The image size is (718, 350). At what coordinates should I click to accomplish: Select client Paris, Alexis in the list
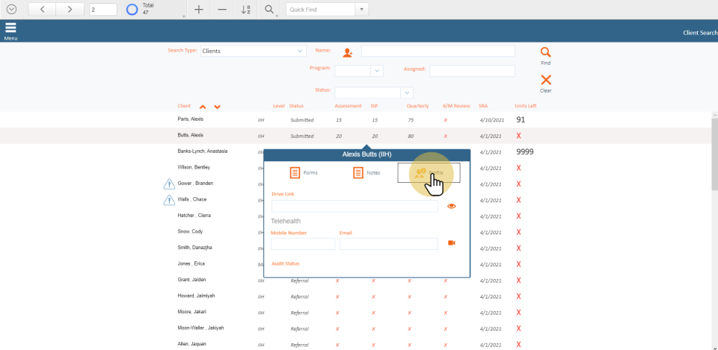(x=190, y=119)
